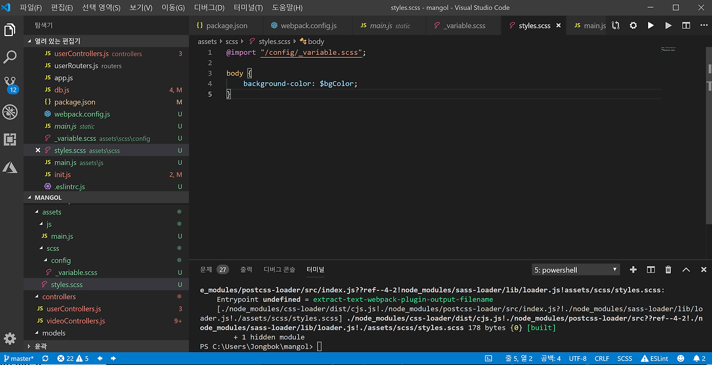Add a new terminal with plus icon
The height and width of the screenshot is (365, 712).
(x=633, y=269)
